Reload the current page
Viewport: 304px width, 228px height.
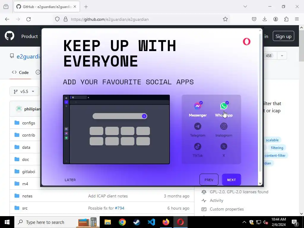point(28,19)
